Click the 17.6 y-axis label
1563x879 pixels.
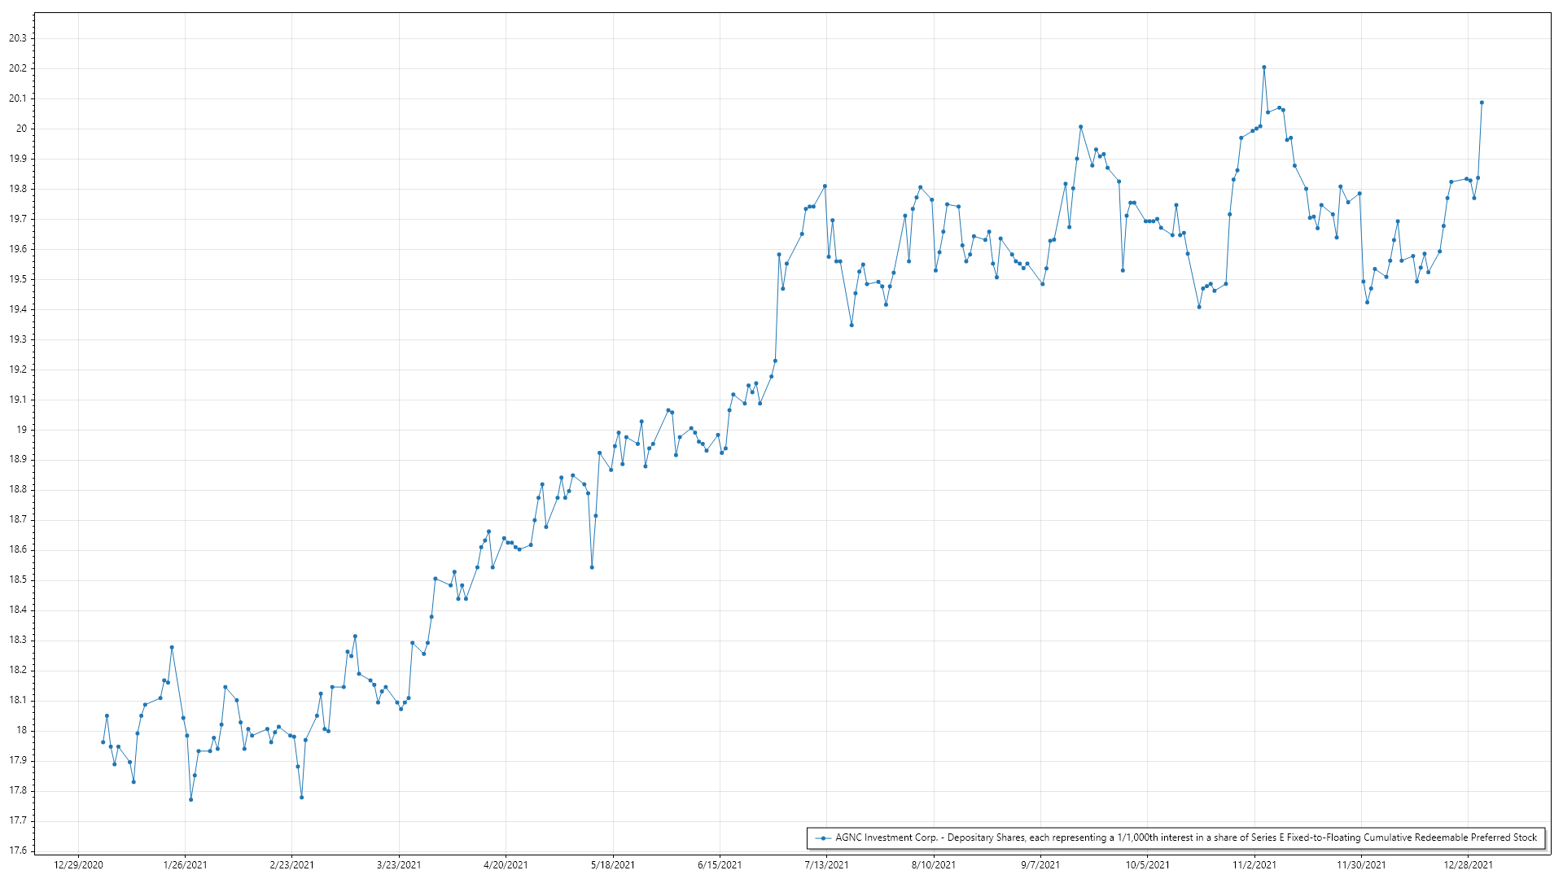point(17,851)
